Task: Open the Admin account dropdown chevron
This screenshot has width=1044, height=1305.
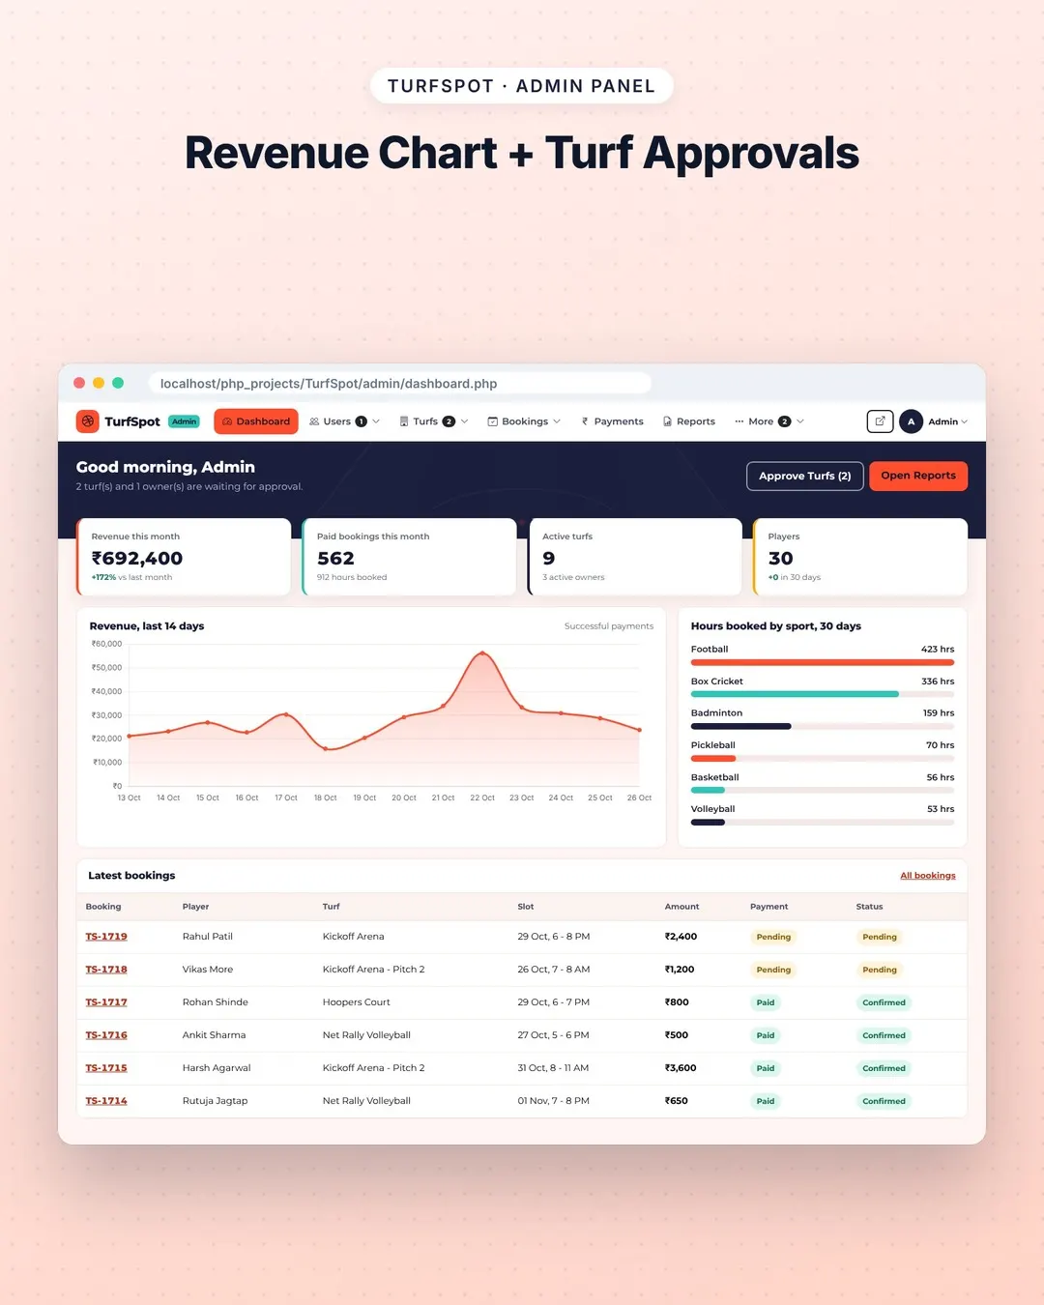Action: 965,421
